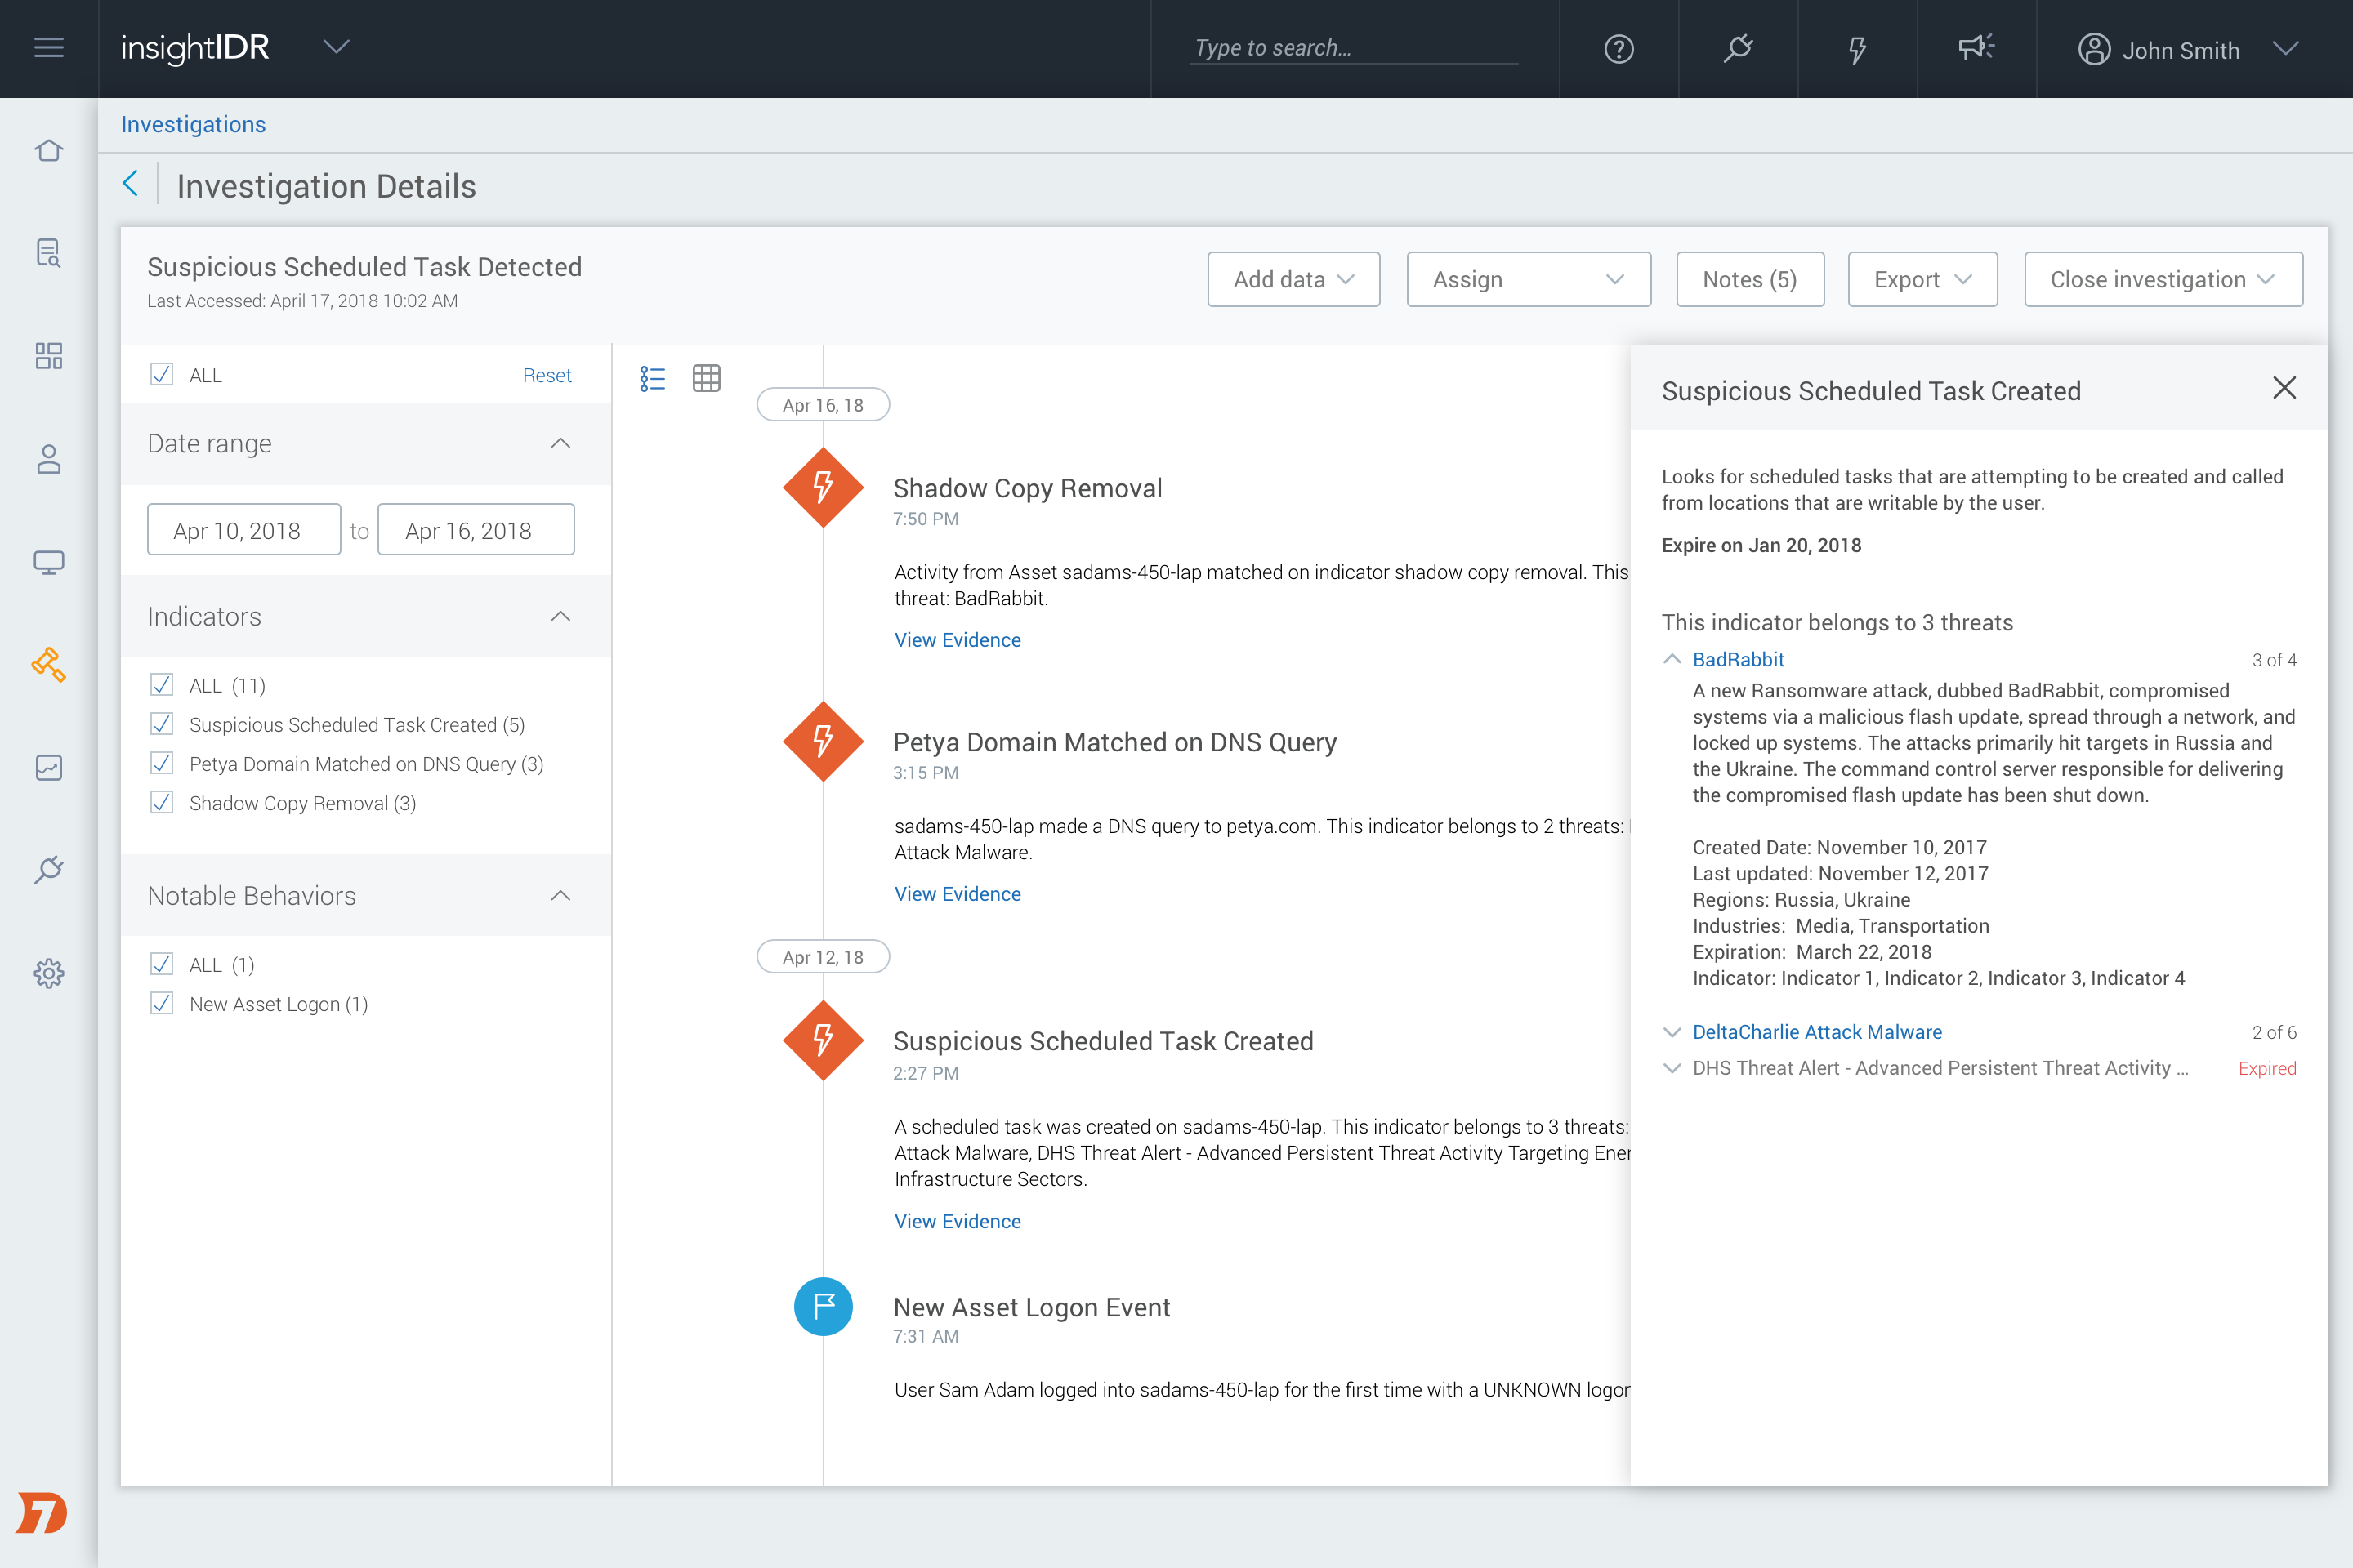Click the back arrow beside Investigation Details

[131, 184]
